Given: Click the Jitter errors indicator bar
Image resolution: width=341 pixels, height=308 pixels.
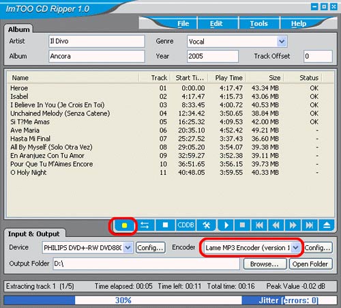Looking at the screenshot, I should (x=289, y=300).
